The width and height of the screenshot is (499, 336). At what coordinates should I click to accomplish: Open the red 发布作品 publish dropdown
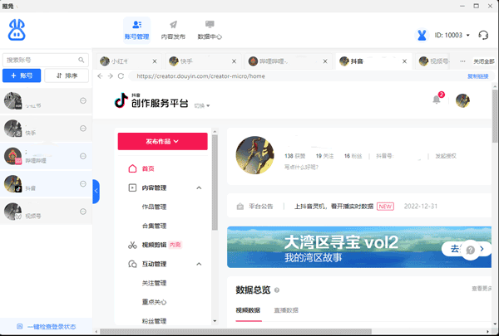(163, 141)
